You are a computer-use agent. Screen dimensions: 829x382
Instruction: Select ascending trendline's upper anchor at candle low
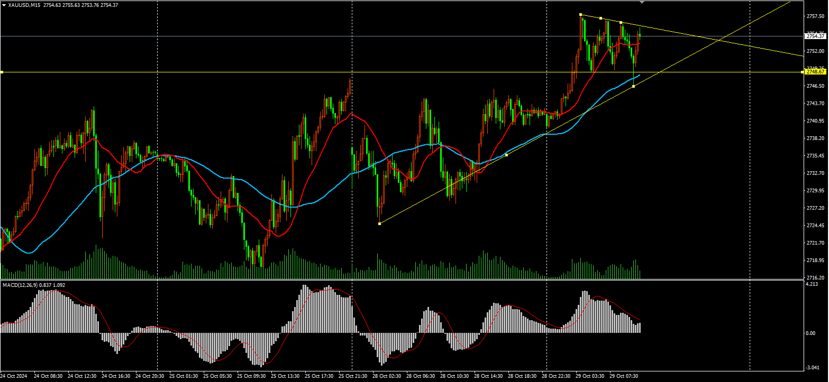pyautogui.click(x=634, y=86)
